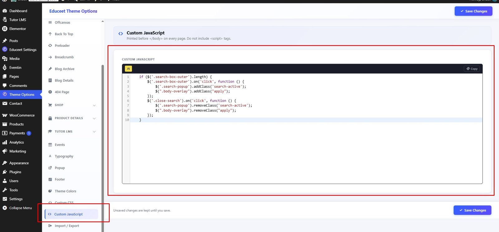Expand the TUTOR LMS section chevron

[x=94, y=132]
